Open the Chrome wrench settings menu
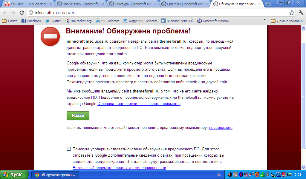The width and height of the screenshot is (306, 179). pyautogui.click(x=301, y=13)
